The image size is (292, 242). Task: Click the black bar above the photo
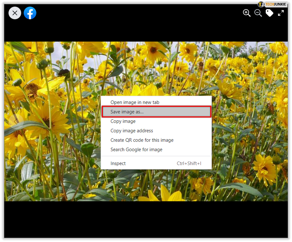pyautogui.click(x=146, y=31)
